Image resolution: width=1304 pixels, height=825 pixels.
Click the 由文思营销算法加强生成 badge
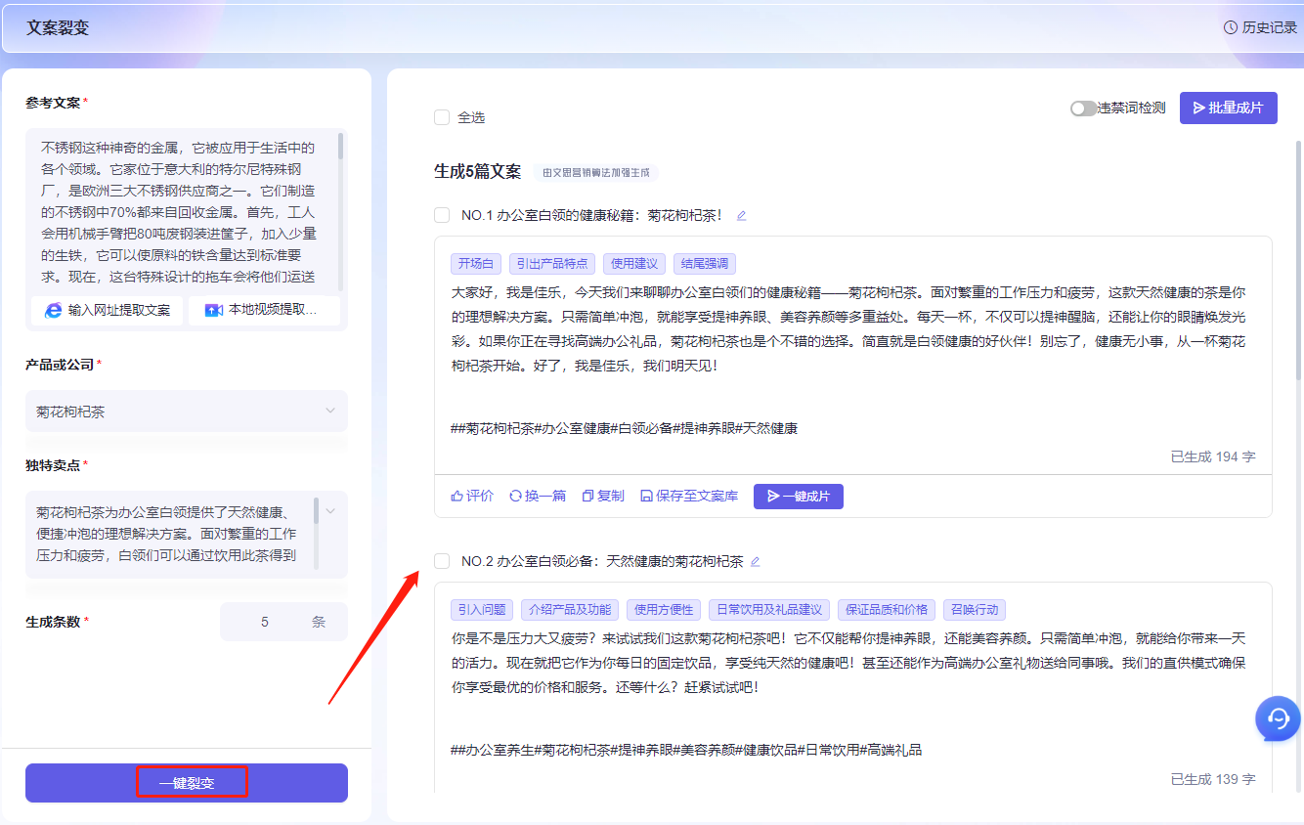click(596, 172)
